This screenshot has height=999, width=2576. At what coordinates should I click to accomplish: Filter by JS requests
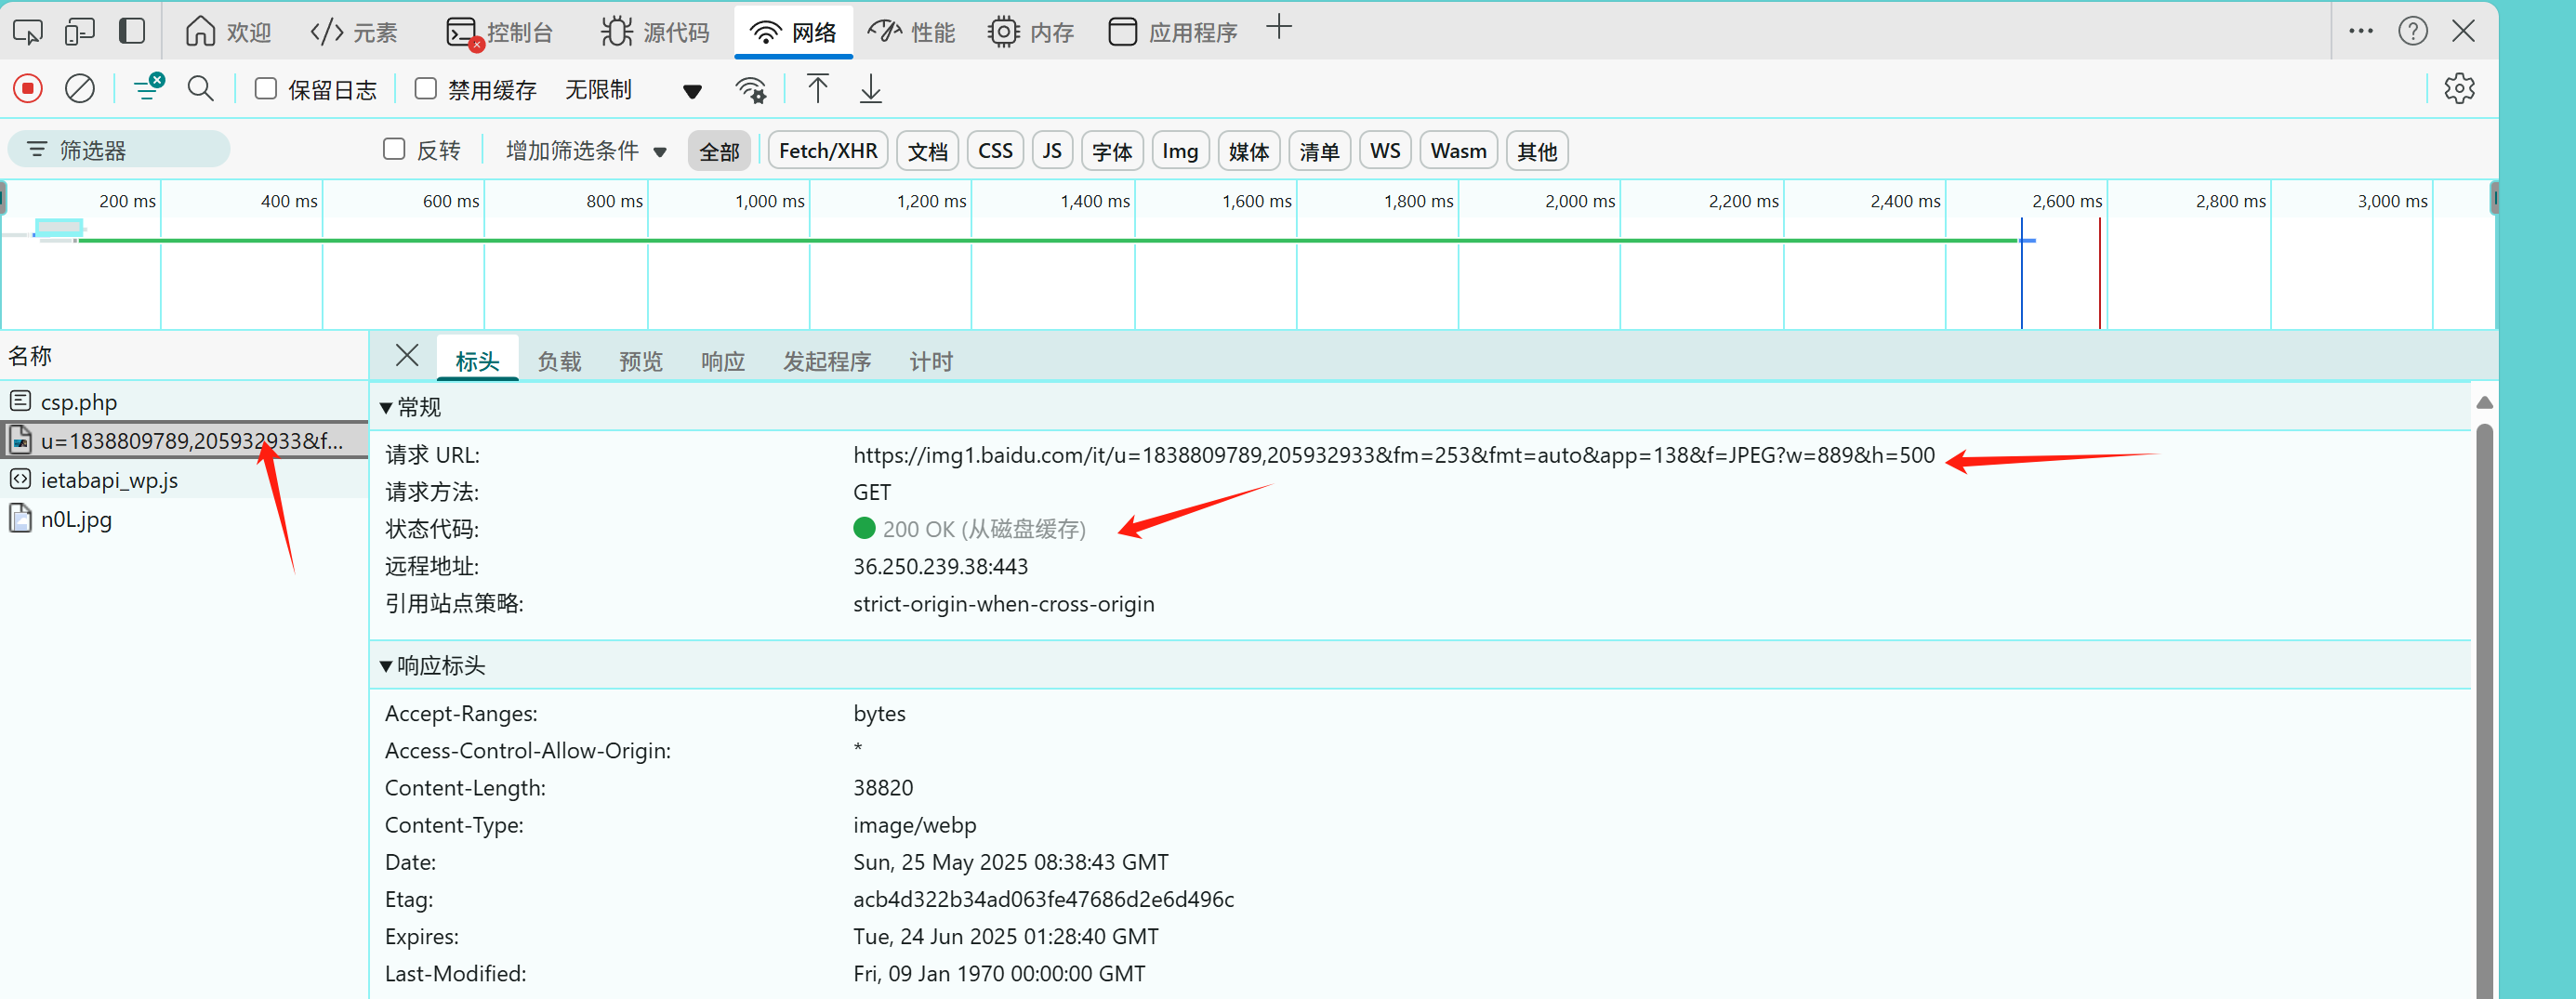pos(1052,151)
